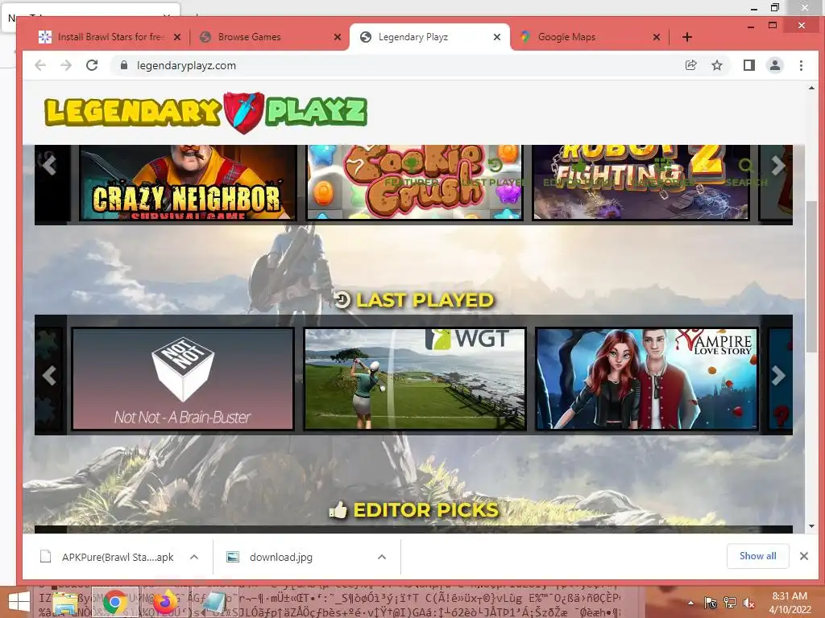Open the WGT golf game thumbnail

[x=415, y=379]
